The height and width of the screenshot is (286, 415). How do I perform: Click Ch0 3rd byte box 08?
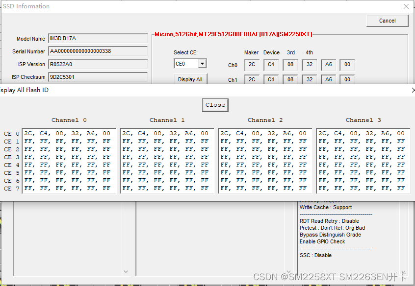pyautogui.click(x=290, y=65)
